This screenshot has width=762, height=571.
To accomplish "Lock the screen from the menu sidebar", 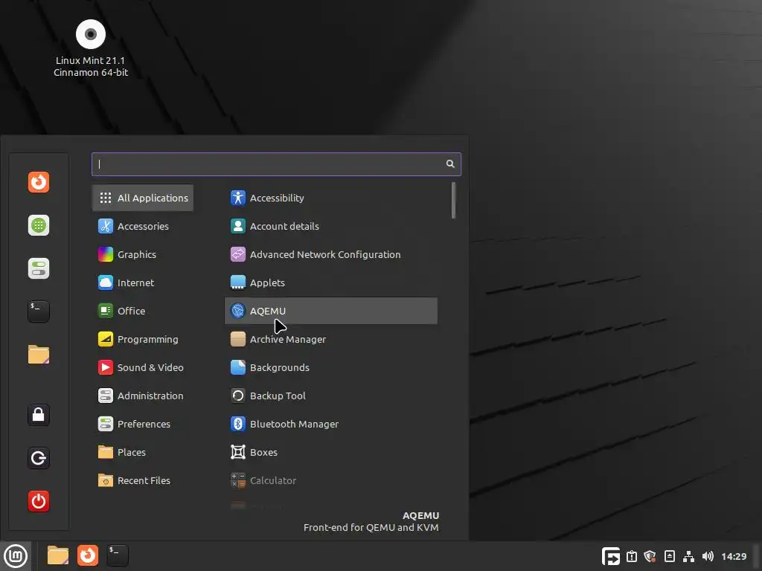I will (x=39, y=415).
